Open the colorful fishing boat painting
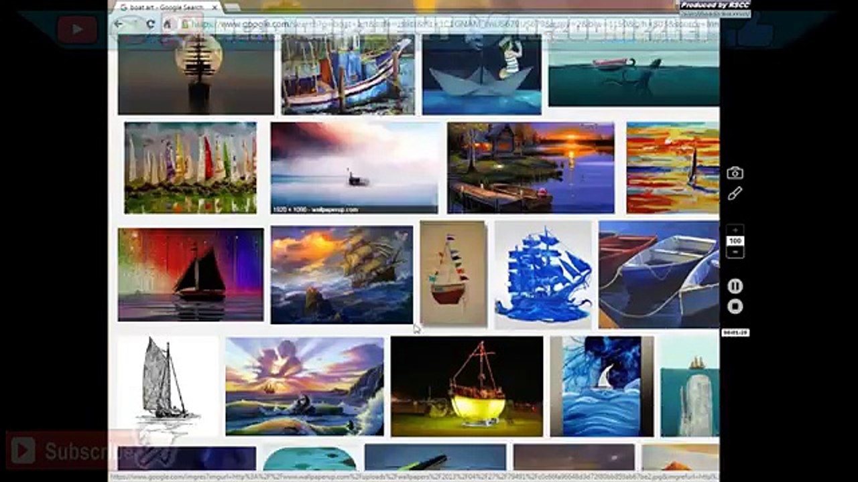Image resolution: width=858 pixels, height=482 pixels. coord(348,74)
